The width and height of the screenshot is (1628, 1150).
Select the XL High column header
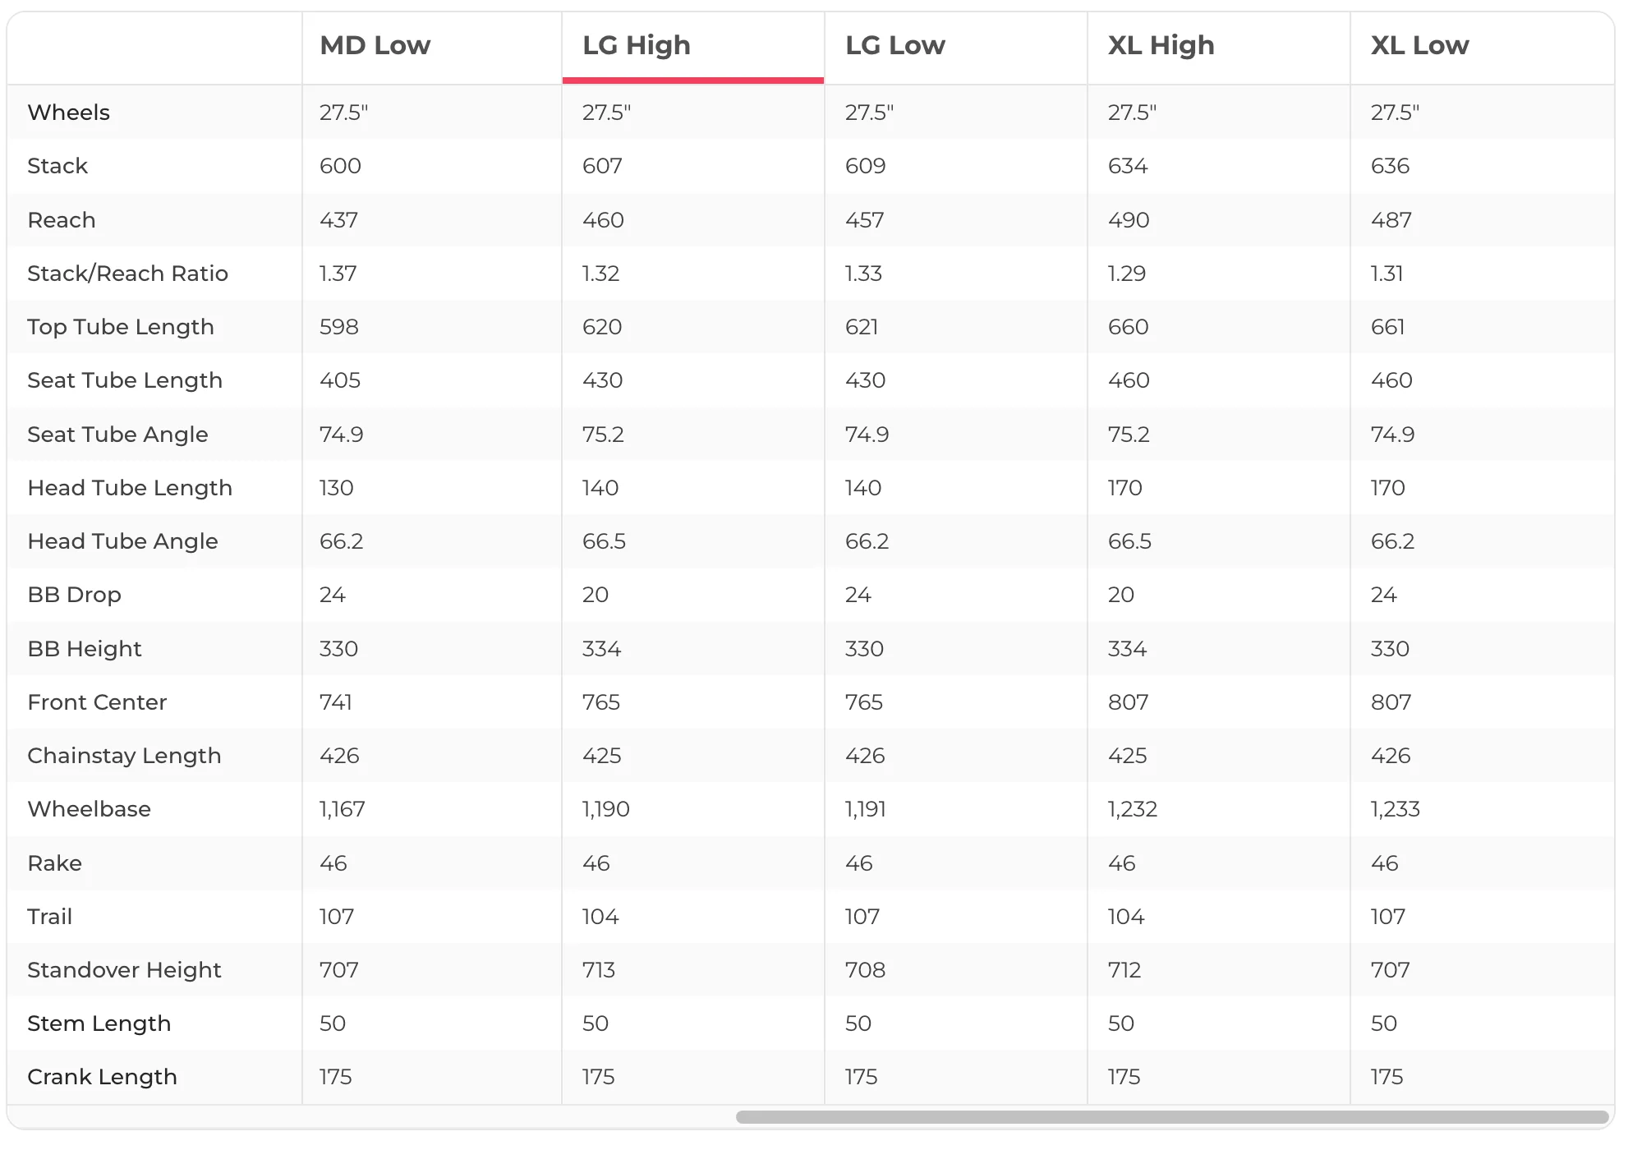tap(1161, 45)
